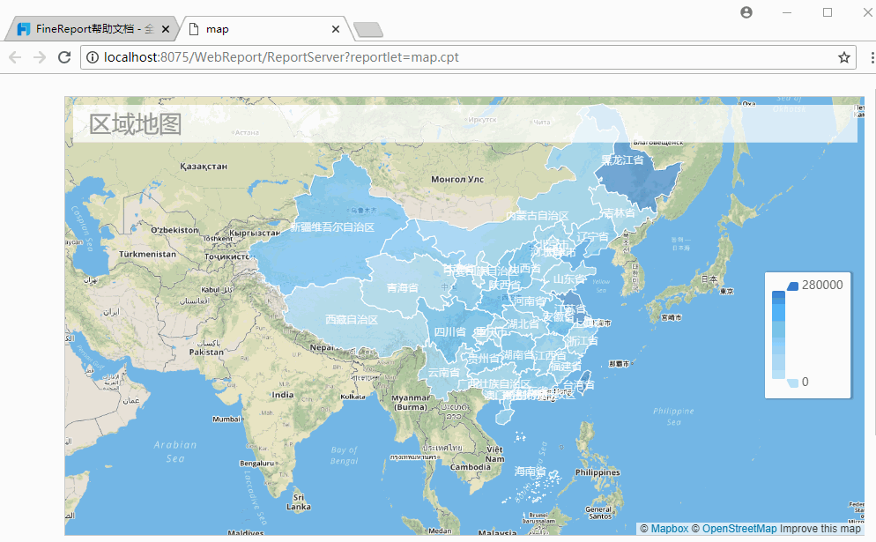Maximize the Chrome window

coord(828,12)
